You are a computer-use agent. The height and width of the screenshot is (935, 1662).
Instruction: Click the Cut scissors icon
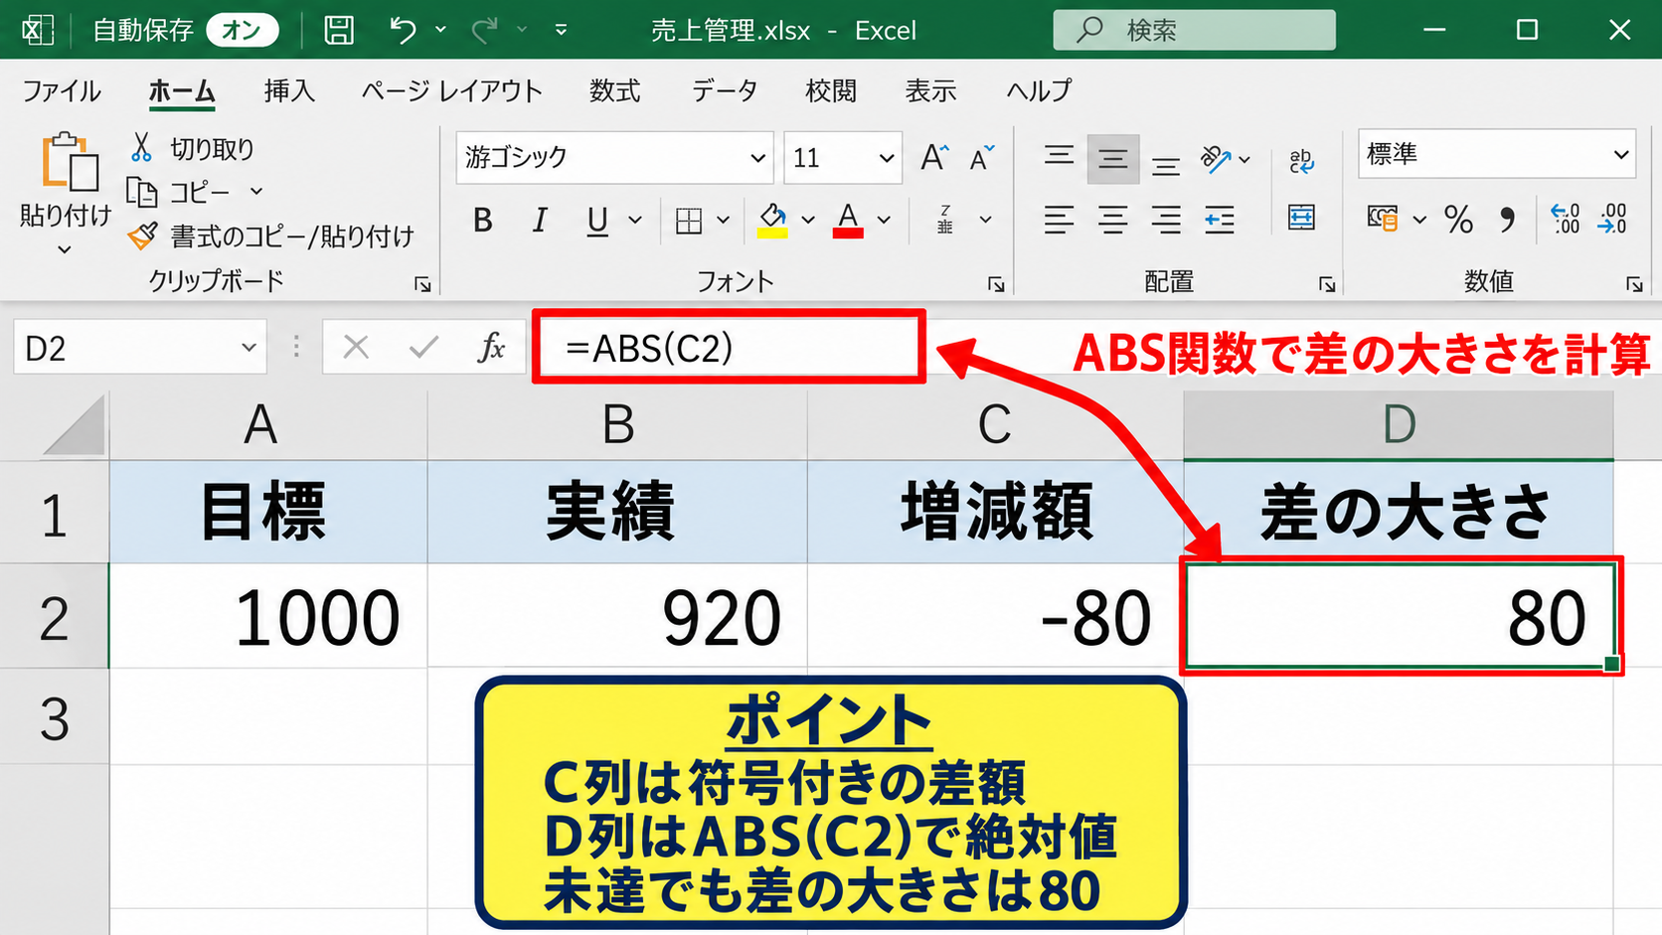(x=141, y=148)
